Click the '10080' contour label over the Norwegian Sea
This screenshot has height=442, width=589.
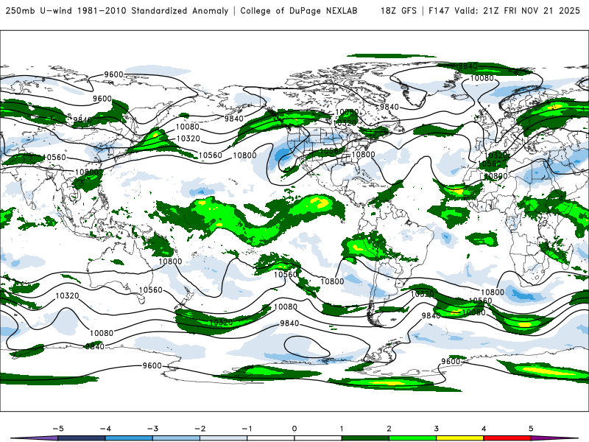(x=482, y=78)
